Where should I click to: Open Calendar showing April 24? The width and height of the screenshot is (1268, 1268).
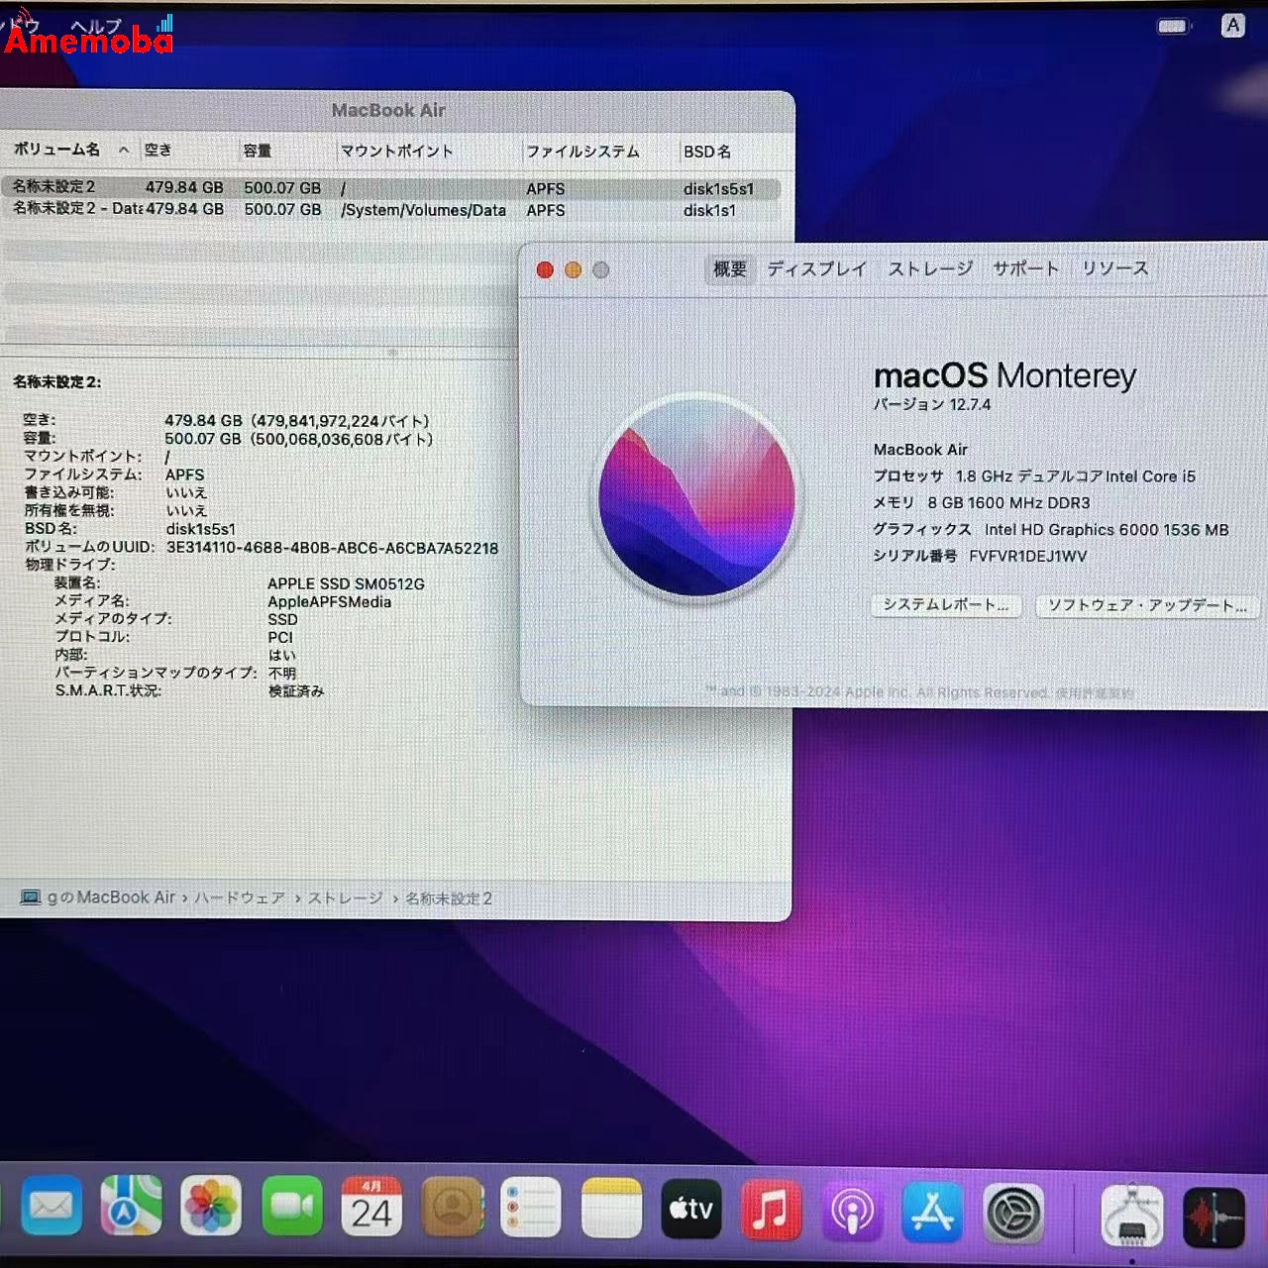coord(370,1209)
